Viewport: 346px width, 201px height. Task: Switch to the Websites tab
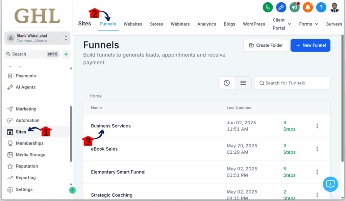(133, 24)
